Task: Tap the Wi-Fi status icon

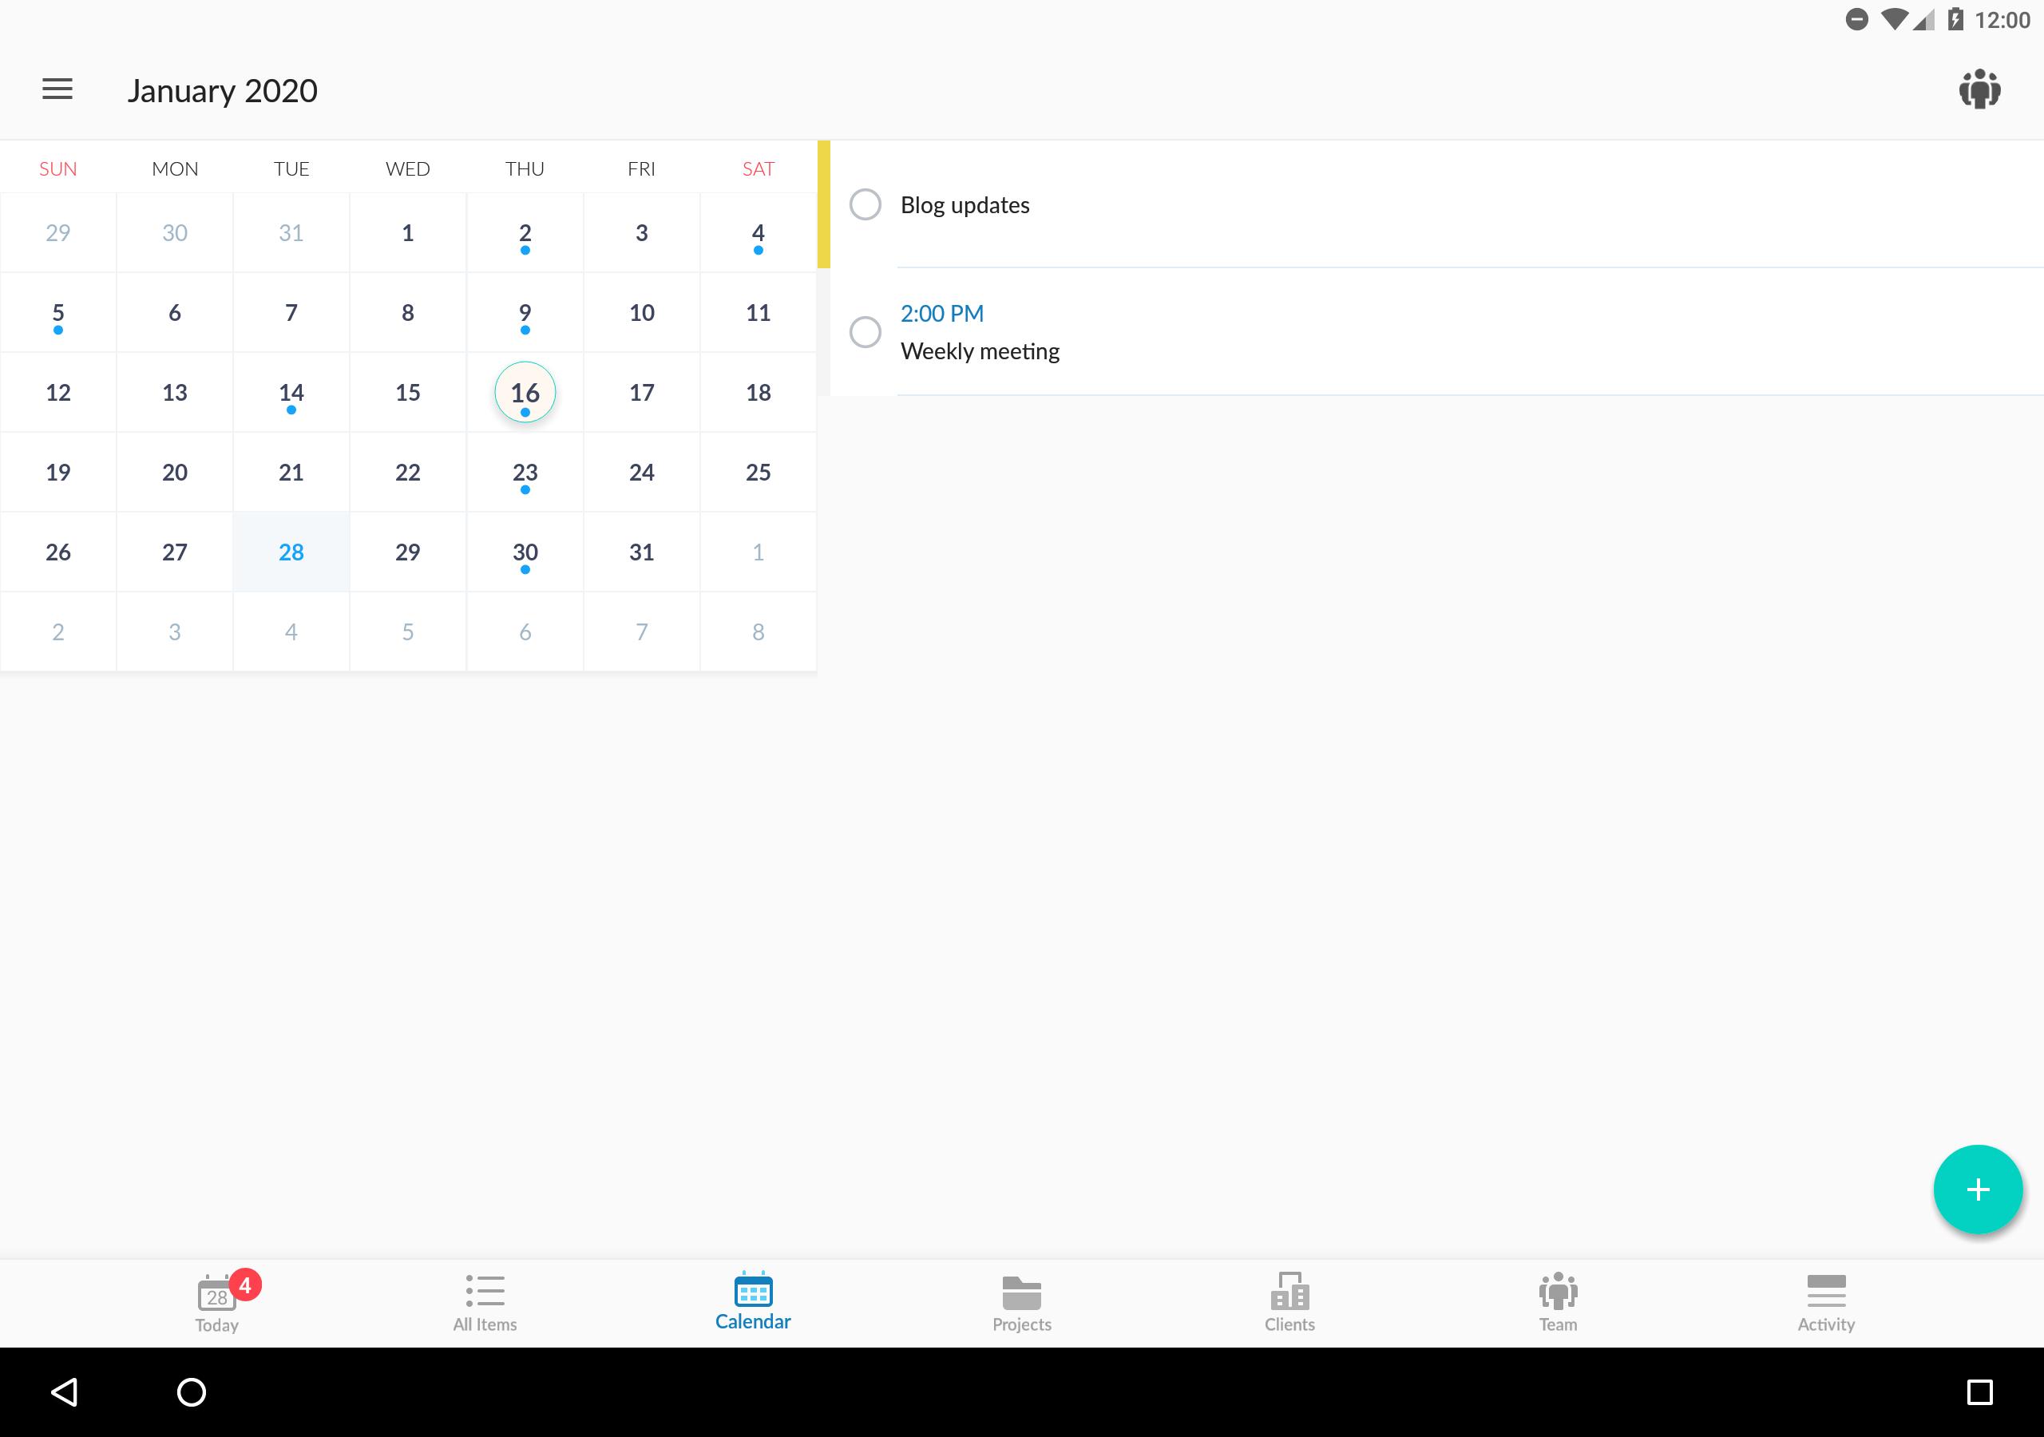Action: 1894,20
